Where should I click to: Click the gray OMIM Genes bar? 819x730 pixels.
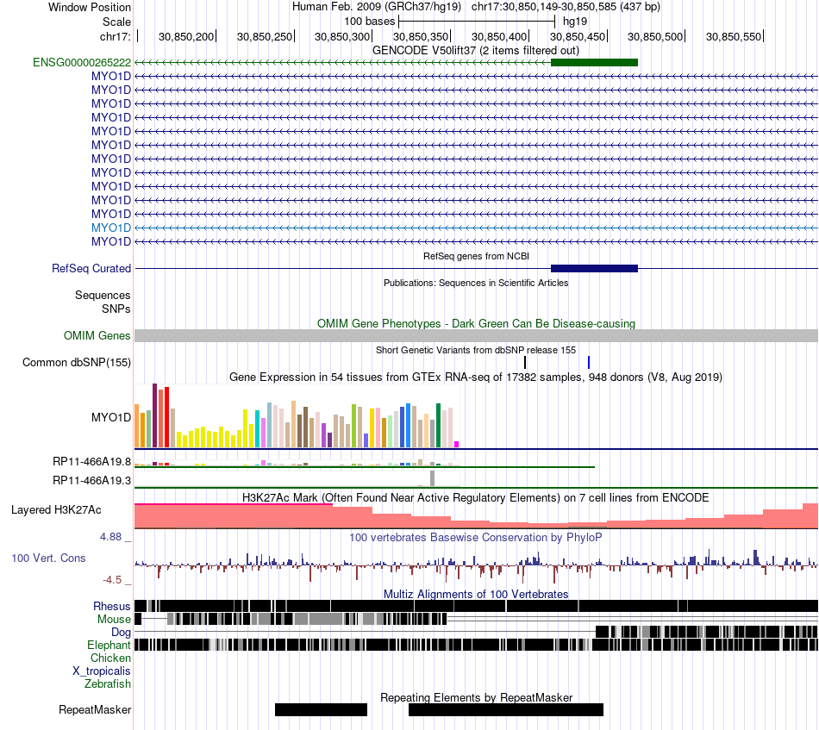[x=477, y=336]
